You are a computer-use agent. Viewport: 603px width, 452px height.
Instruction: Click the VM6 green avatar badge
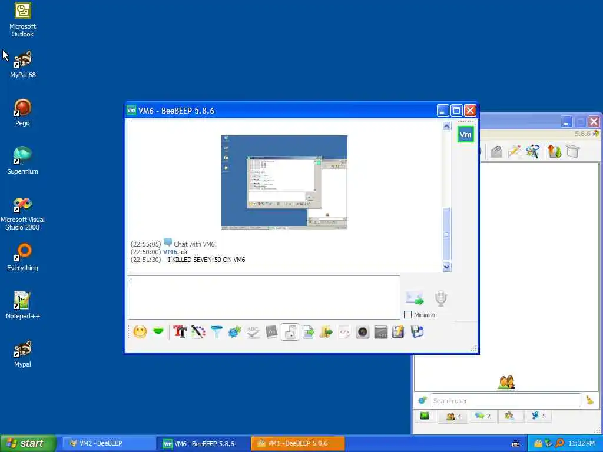pos(465,135)
